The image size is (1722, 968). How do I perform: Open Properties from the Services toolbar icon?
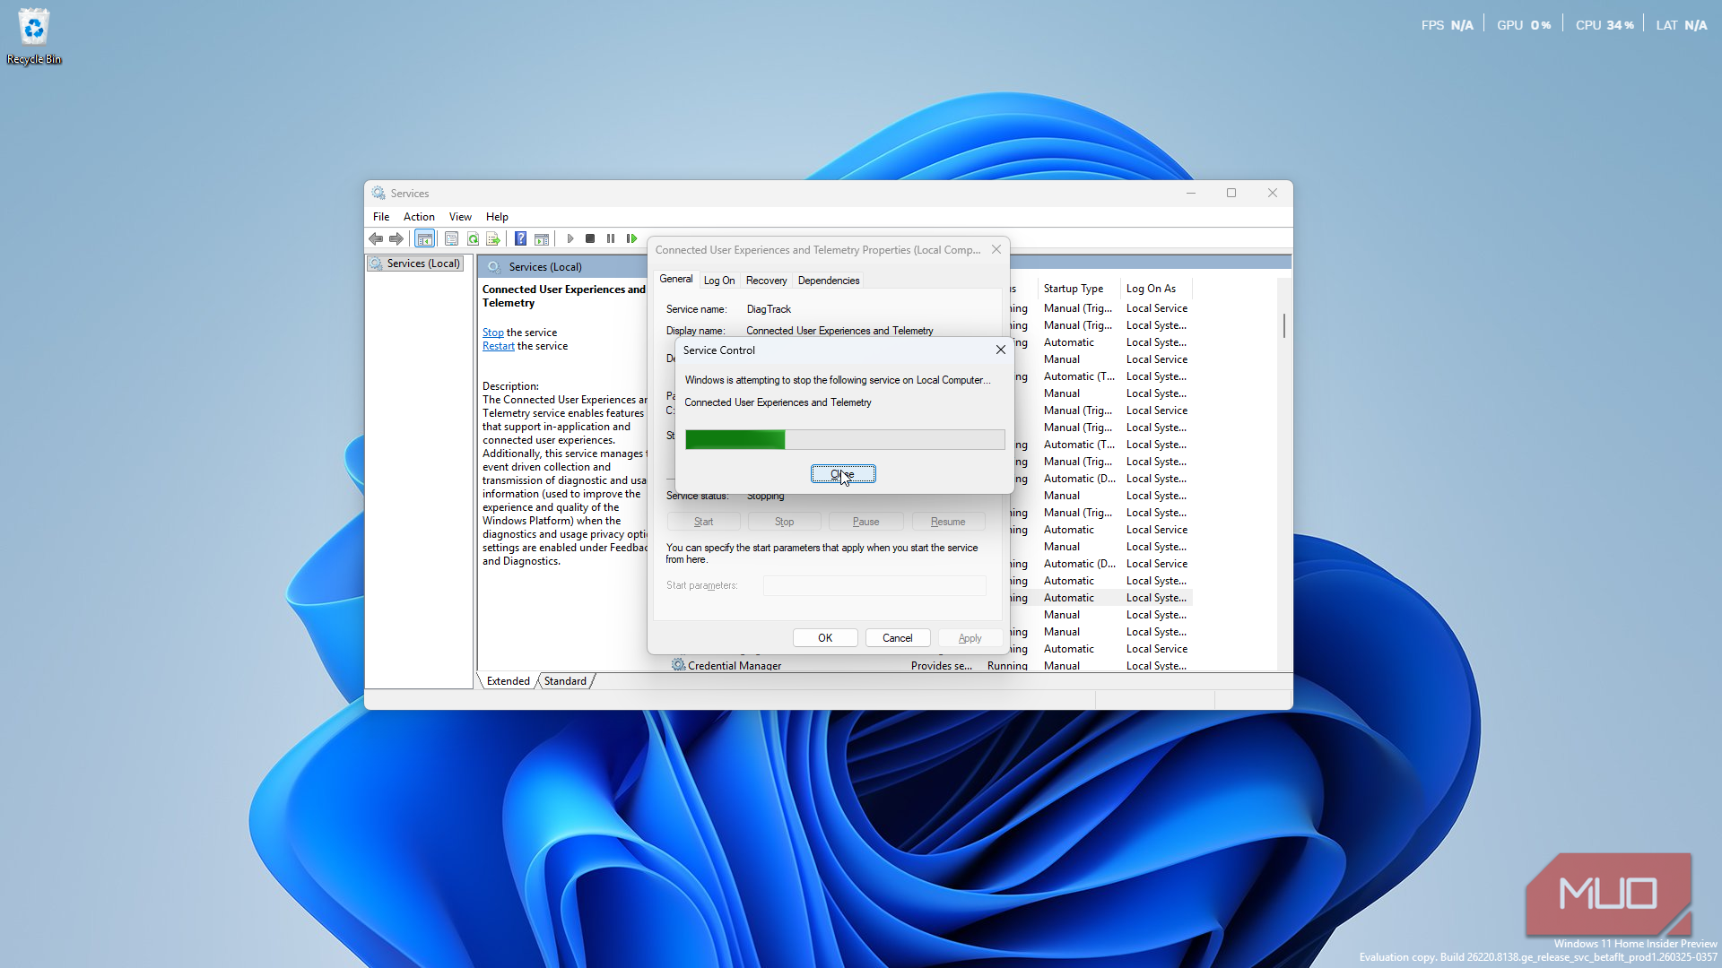point(452,238)
